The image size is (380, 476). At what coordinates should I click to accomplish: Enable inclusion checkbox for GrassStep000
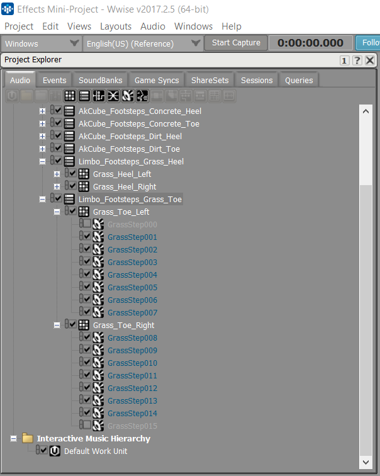(x=87, y=224)
